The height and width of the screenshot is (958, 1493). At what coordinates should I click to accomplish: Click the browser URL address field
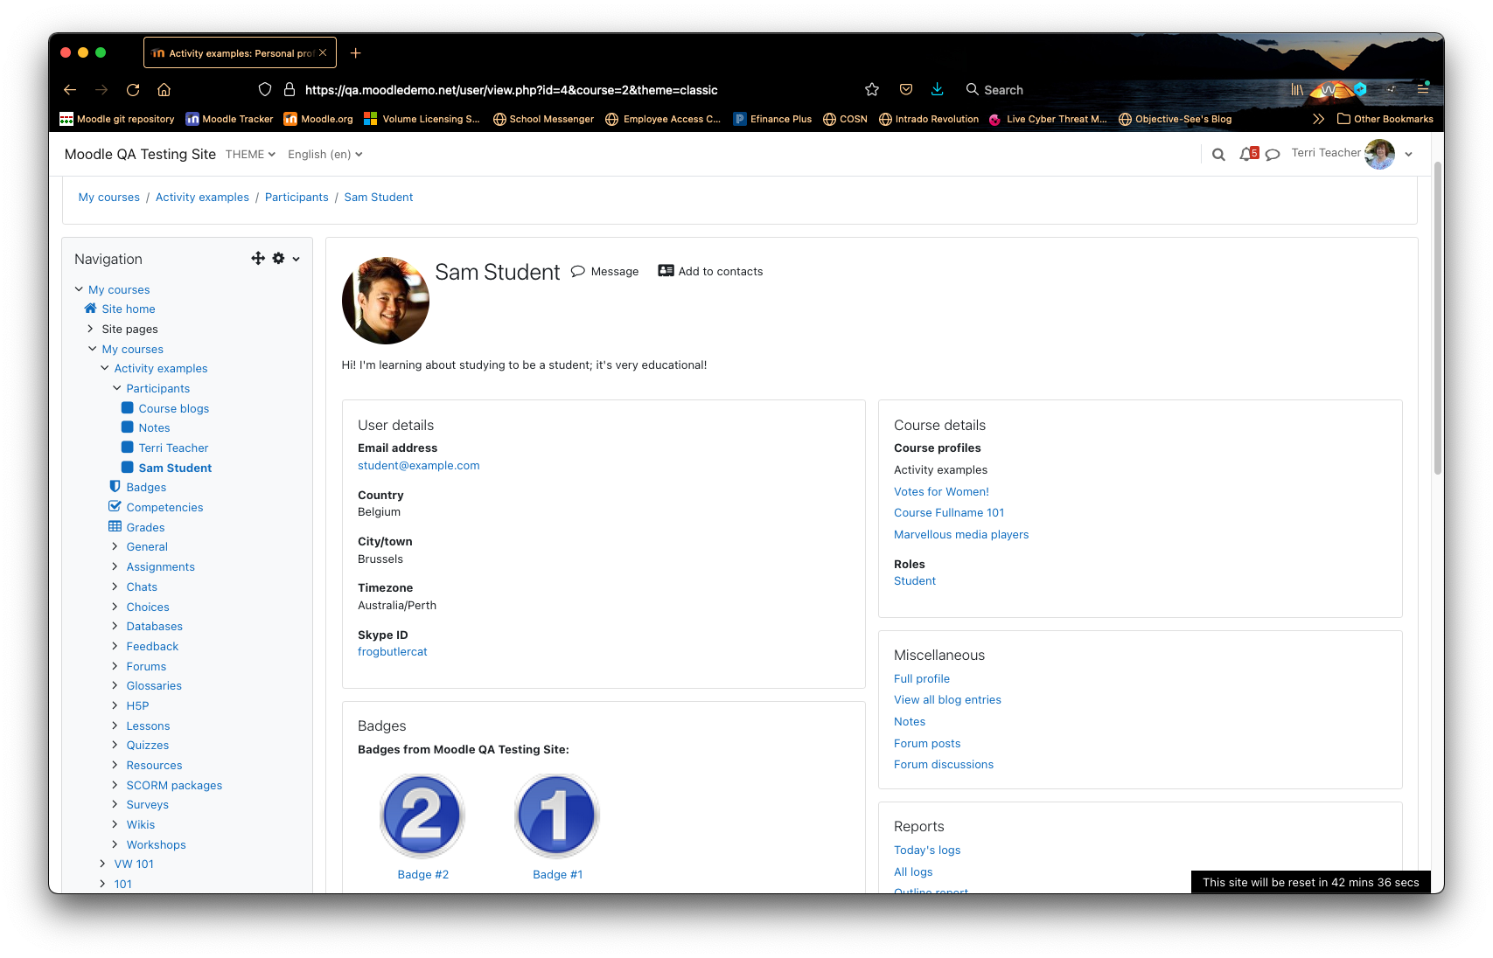[x=560, y=90]
